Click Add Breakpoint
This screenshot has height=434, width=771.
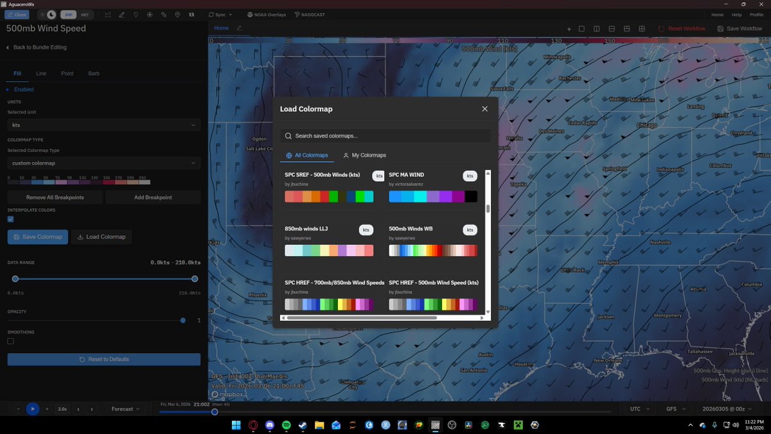coord(153,197)
